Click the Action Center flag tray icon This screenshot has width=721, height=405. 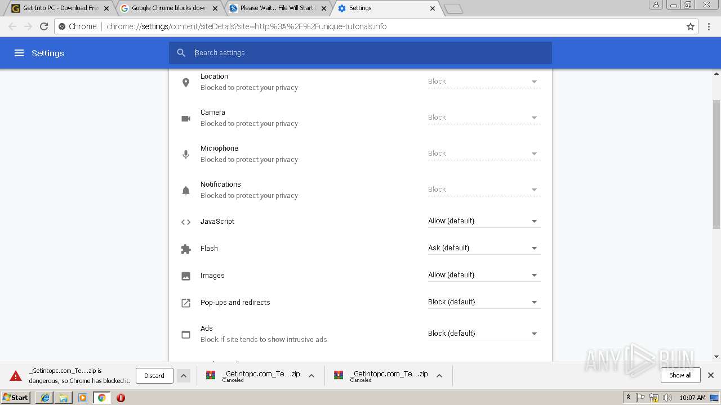(x=640, y=398)
